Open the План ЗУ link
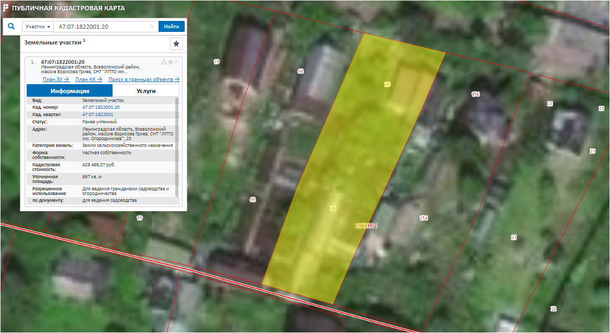Viewport: 610px width, 333px height. (56, 79)
